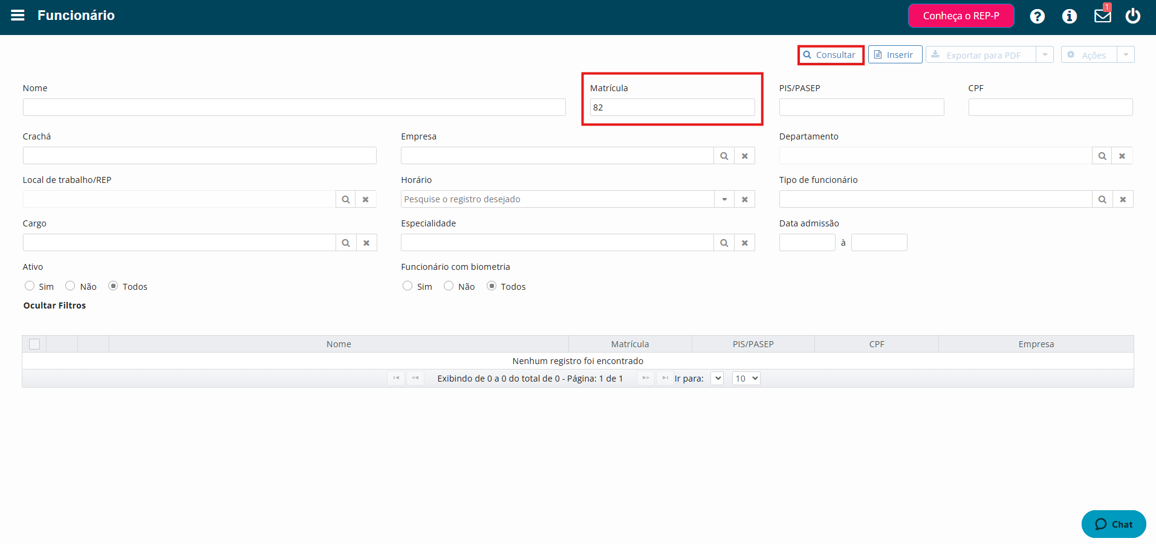Open the hamburger navigation menu
This screenshot has height=544, width=1156.
18,15
